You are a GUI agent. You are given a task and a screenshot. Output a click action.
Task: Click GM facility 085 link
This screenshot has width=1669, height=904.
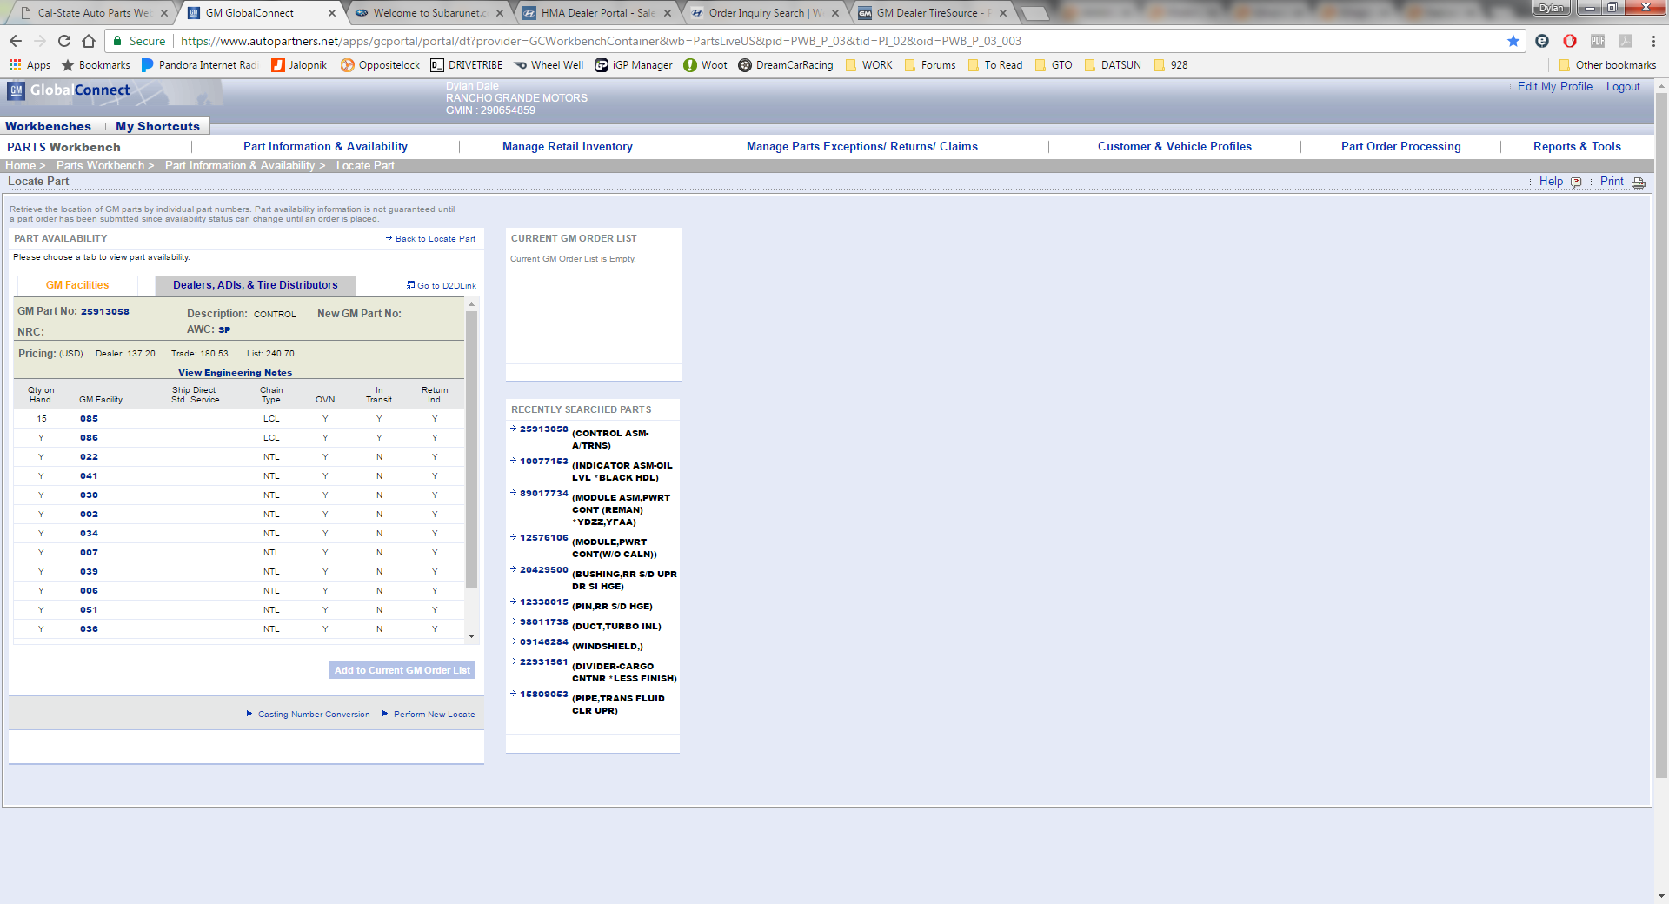point(89,419)
